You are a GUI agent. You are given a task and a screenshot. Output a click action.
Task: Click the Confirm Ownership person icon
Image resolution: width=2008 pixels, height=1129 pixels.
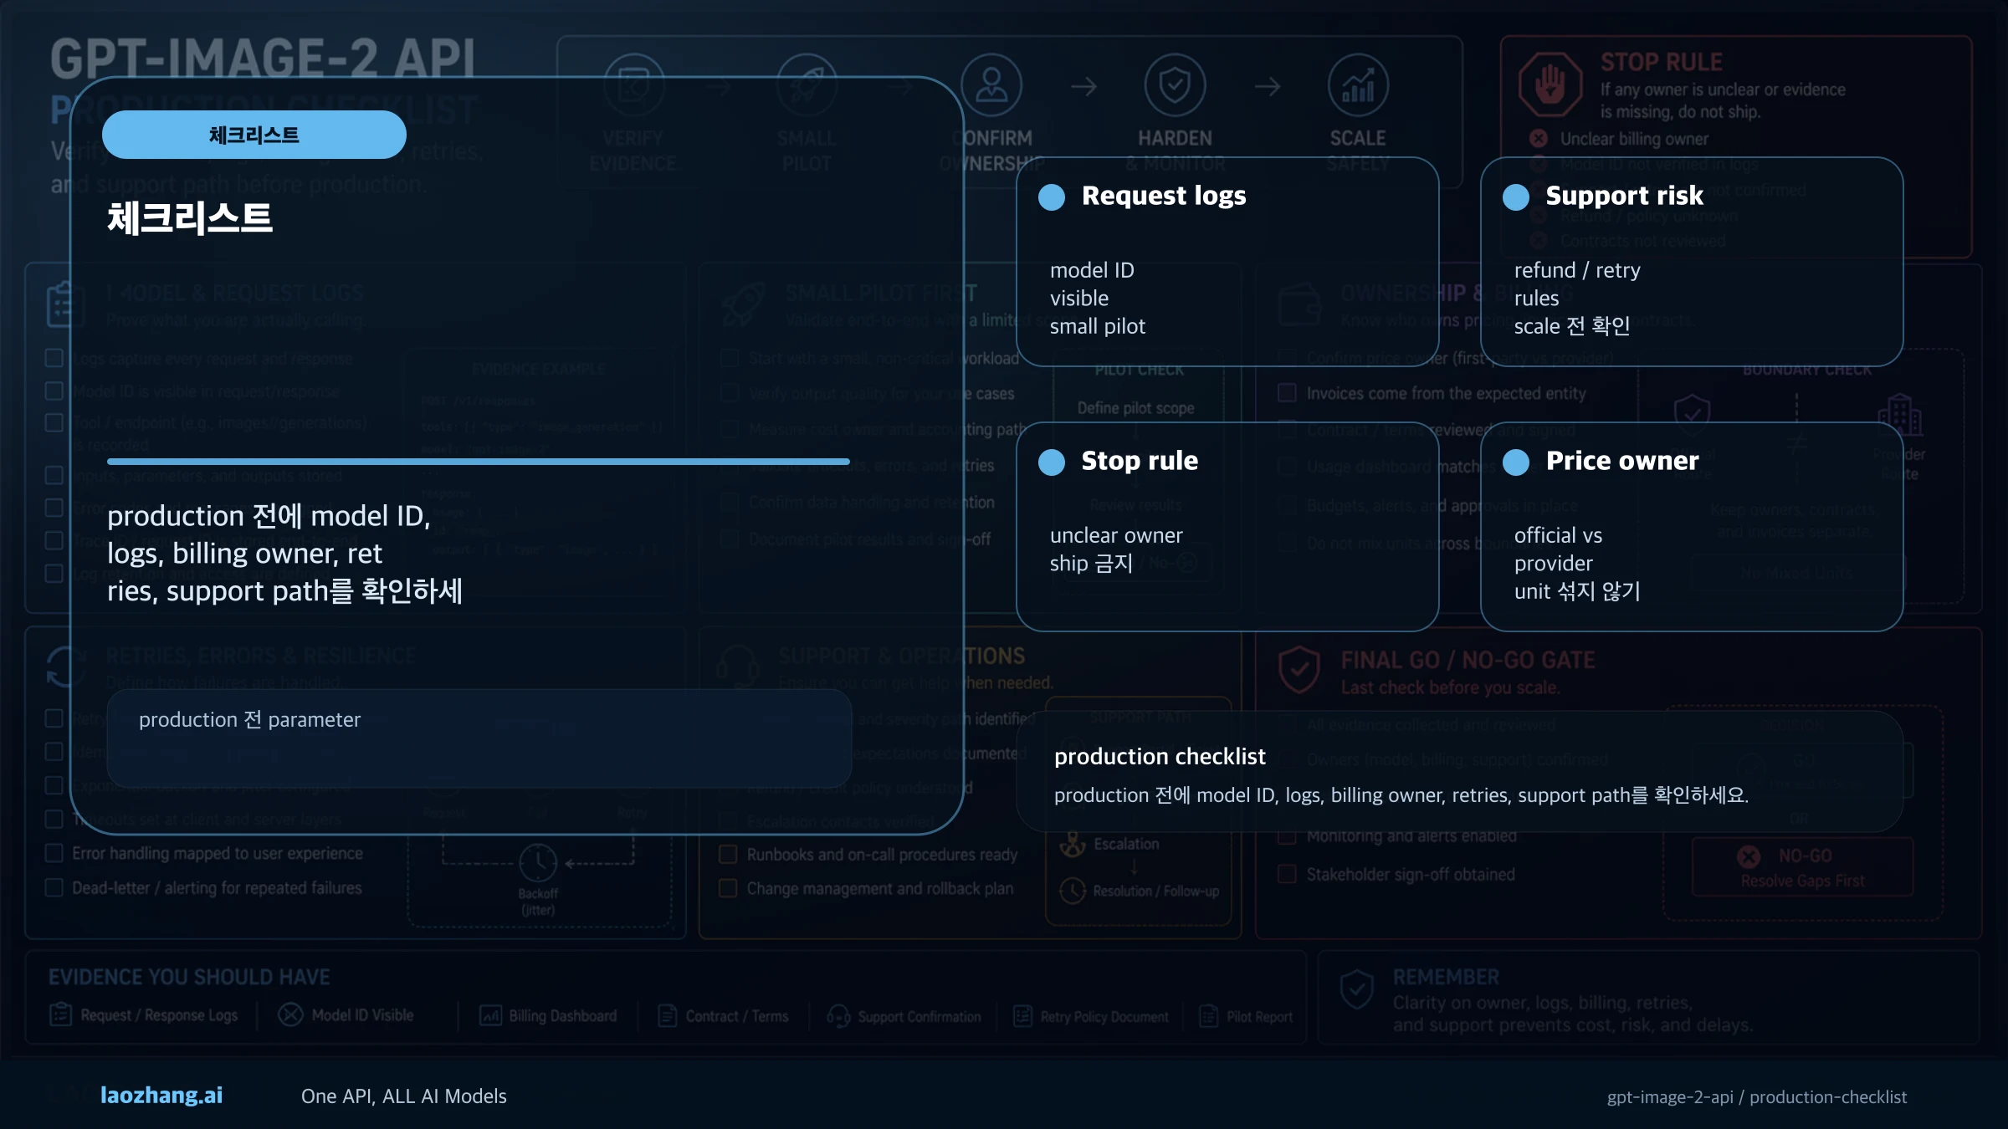(x=991, y=85)
